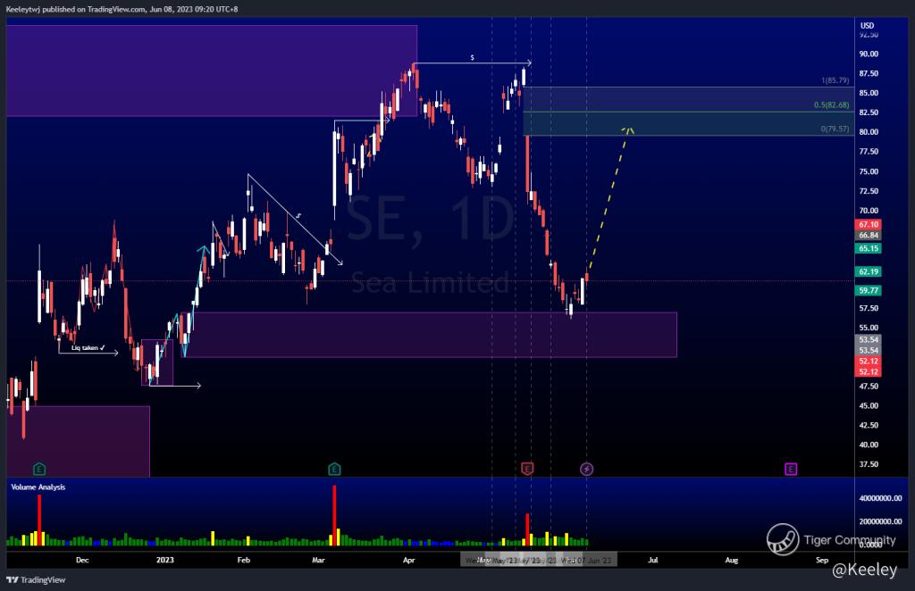Click Mar on the time axis
Screen dimensions: 915x591
[x=318, y=560]
